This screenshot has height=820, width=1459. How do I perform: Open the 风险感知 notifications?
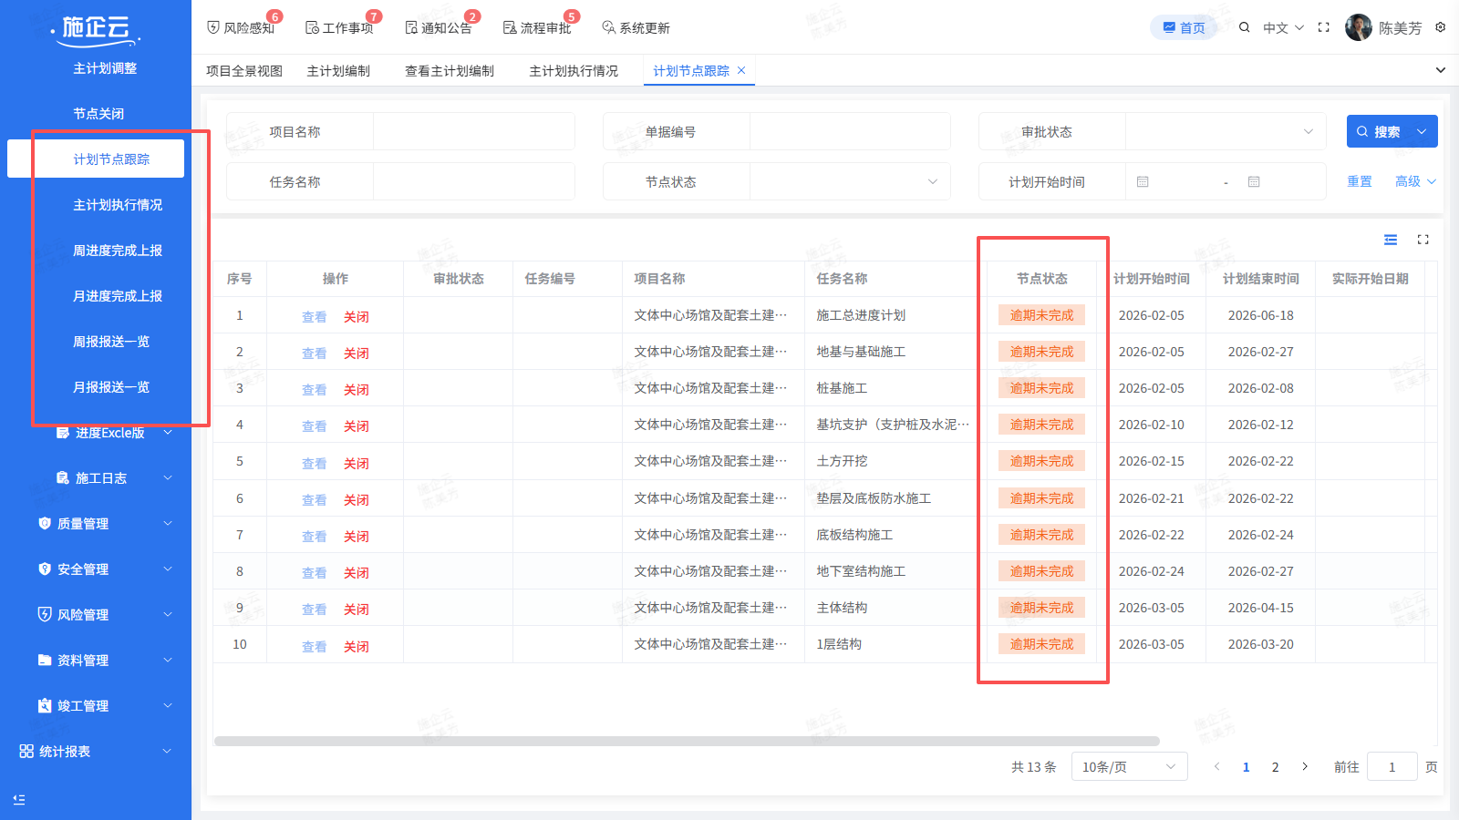tap(241, 28)
